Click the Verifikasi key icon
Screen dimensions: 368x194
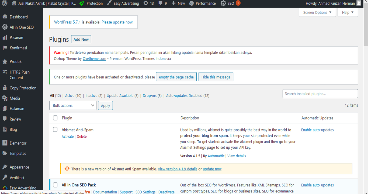click(5, 178)
